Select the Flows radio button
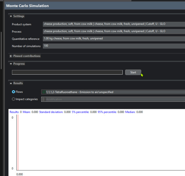 (14, 92)
